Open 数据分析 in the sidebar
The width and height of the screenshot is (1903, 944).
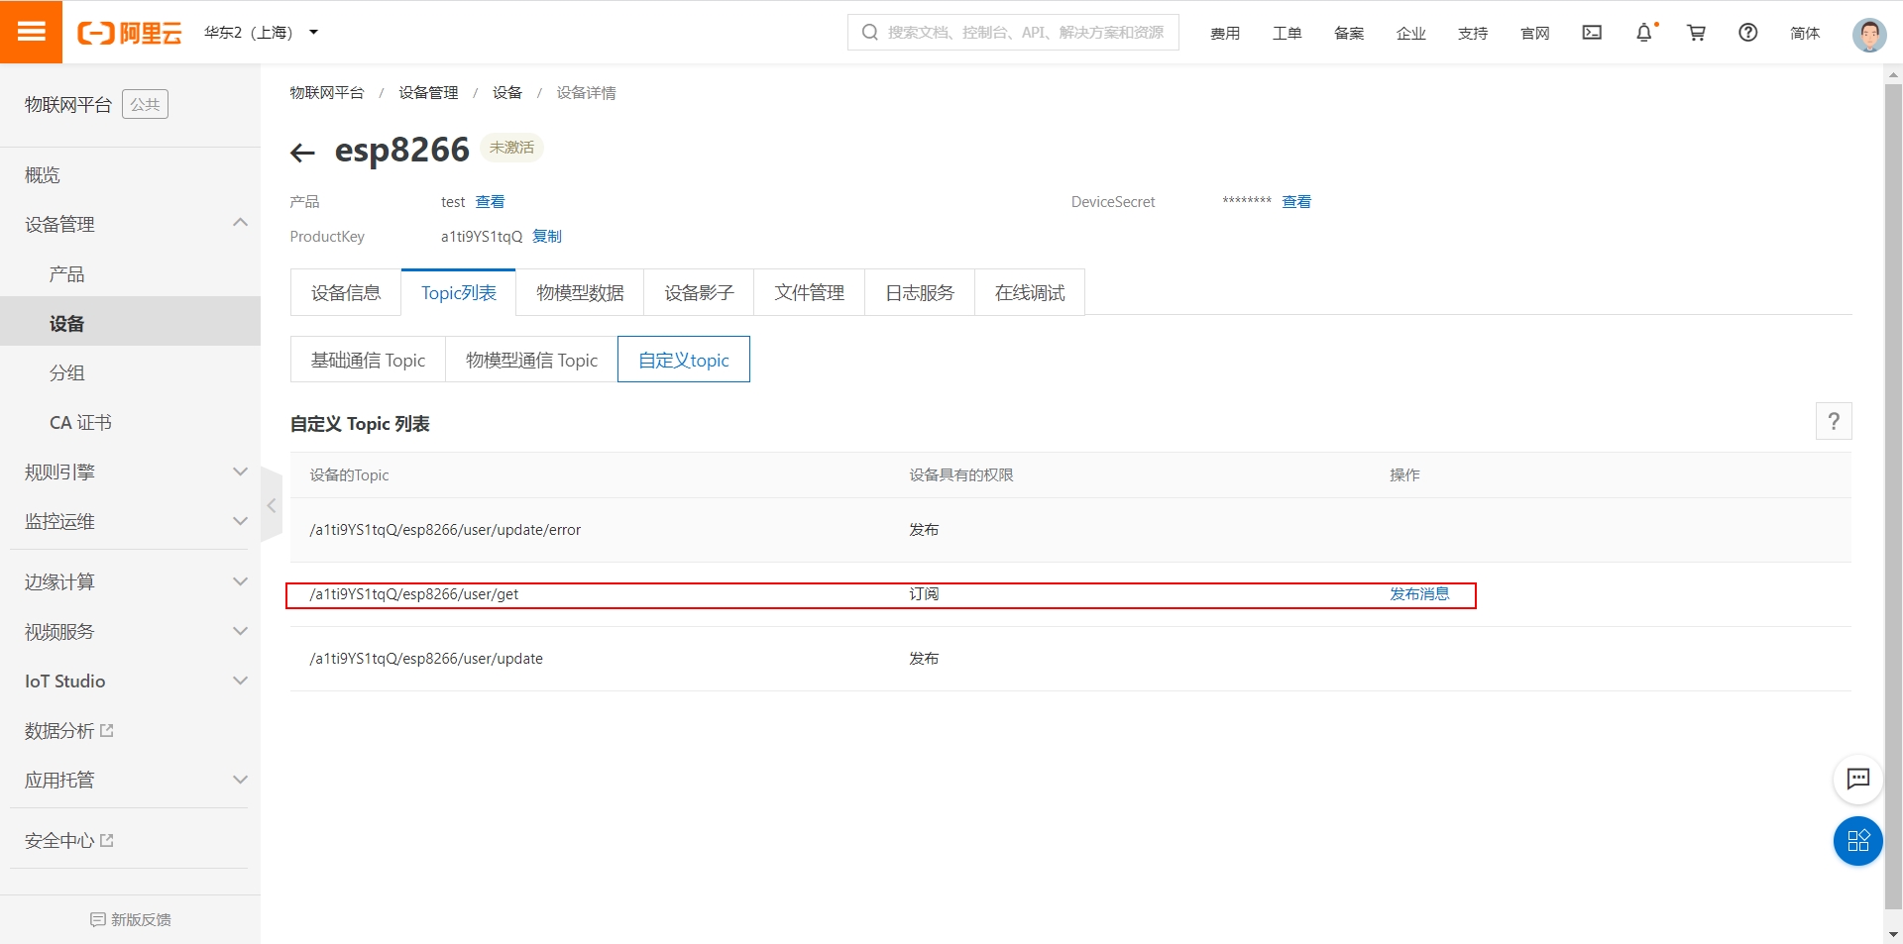69,731
